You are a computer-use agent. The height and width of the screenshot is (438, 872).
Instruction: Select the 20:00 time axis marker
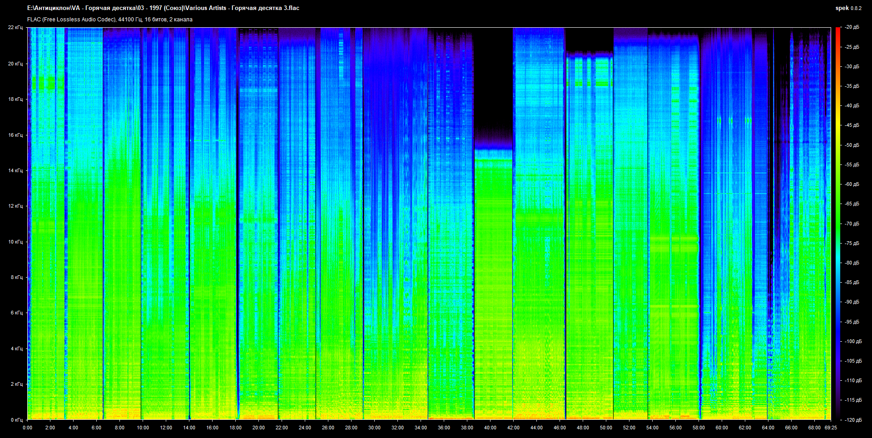pyautogui.click(x=258, y=428)
